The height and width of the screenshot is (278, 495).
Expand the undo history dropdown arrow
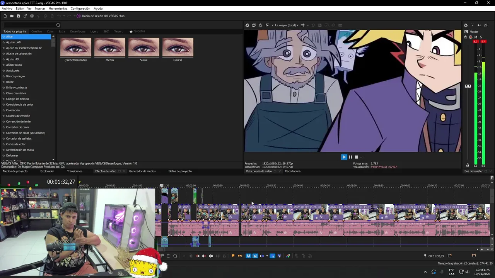64,16
